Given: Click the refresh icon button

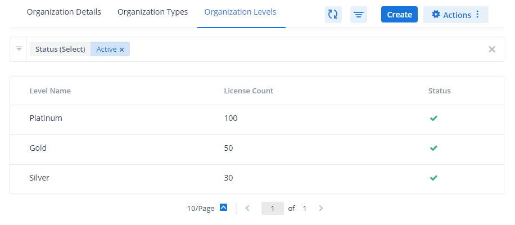Looking at the screenshot, I should pos(333,15).
